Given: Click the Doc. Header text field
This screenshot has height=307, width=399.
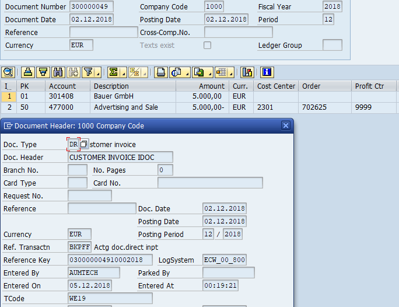Looking at the screenshot, I should [x=120, y=157].
